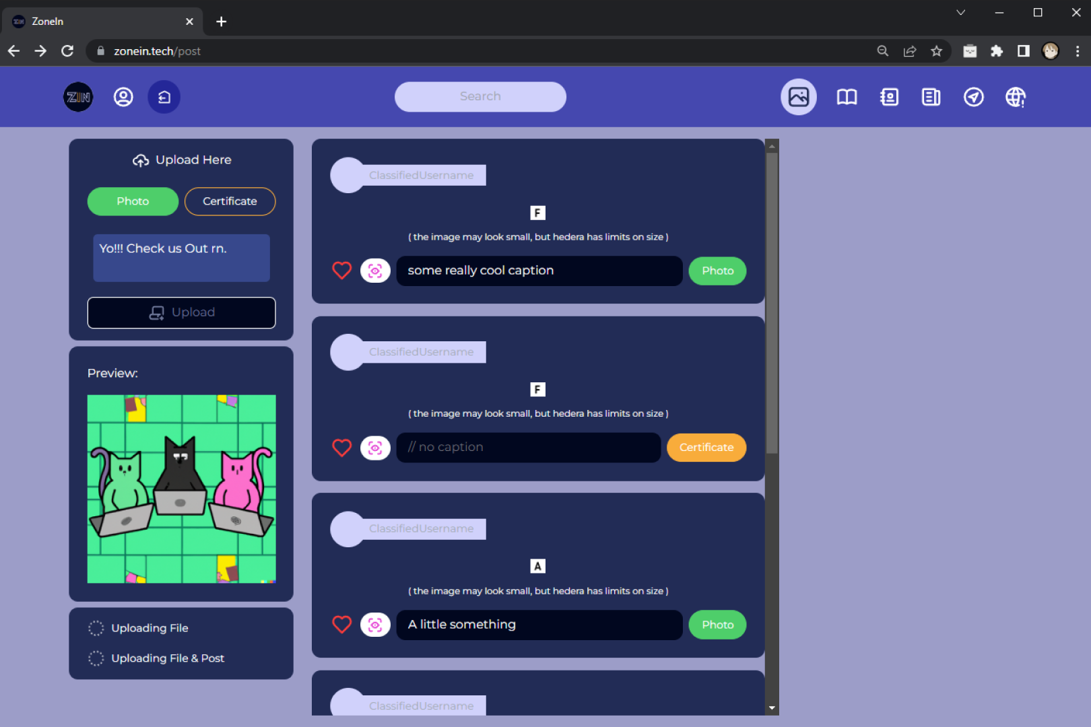
Task: Click the pink scan icon on the first post
Action: pyautogui.click(x=375, y=270)
